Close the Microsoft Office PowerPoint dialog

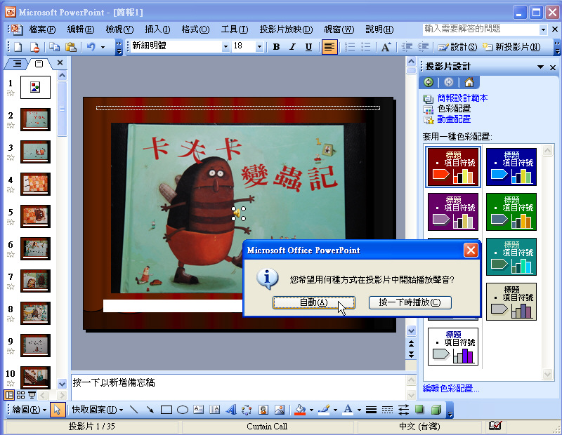pos(471,250)
